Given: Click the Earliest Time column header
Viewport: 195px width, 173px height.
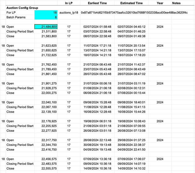Looking at the screenshot, I should 97,3.
